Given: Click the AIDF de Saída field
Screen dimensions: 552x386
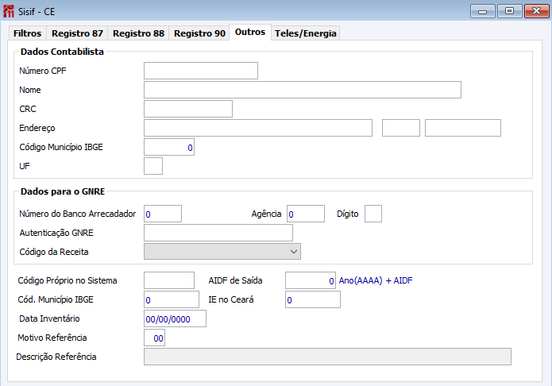Looking at the screenshot, I should (311, 280).
